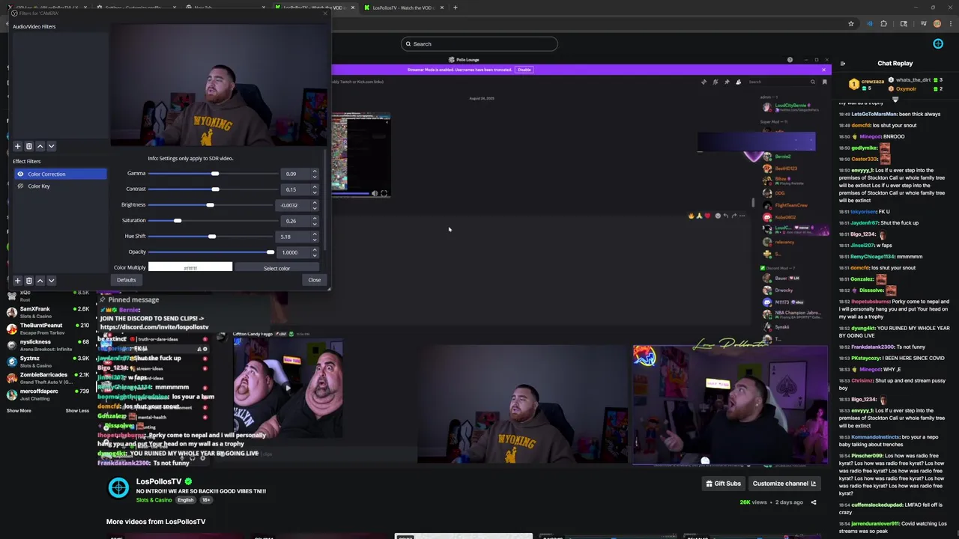This screenshot has width=959, height=539.
Task: Open the TheBurntPeanut channel in the sidebar
Action: coord(46,328)
